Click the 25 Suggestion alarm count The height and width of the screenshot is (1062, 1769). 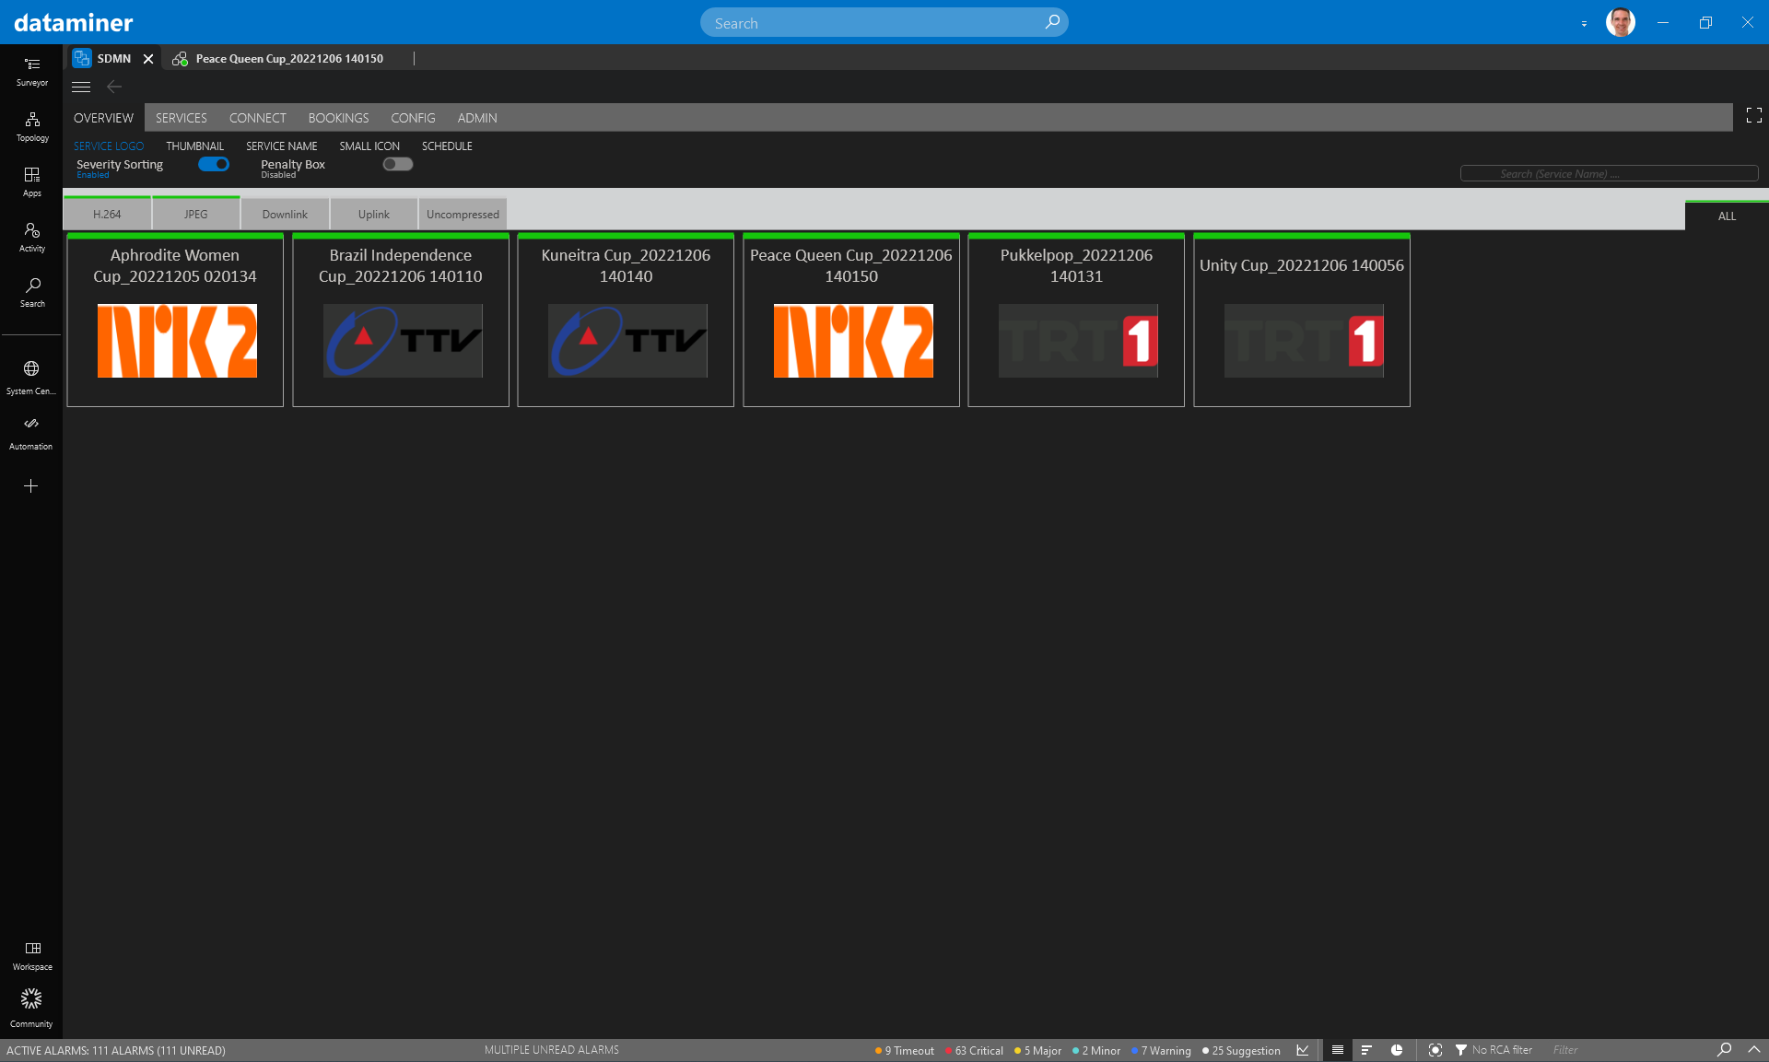click(x=1241, y=1050)
